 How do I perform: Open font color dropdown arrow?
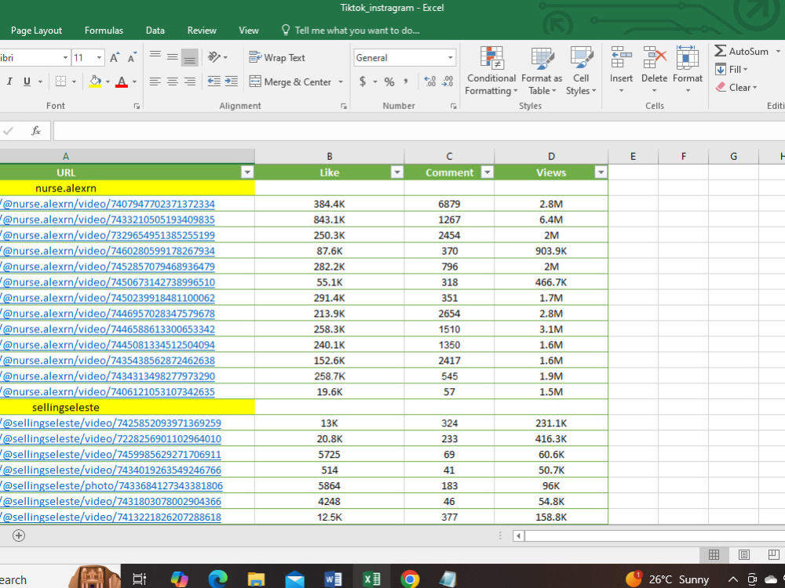pos(134,82)
